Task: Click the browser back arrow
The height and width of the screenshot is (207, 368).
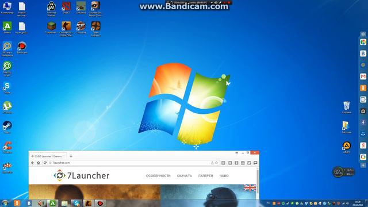Action: tap(33, 163)
